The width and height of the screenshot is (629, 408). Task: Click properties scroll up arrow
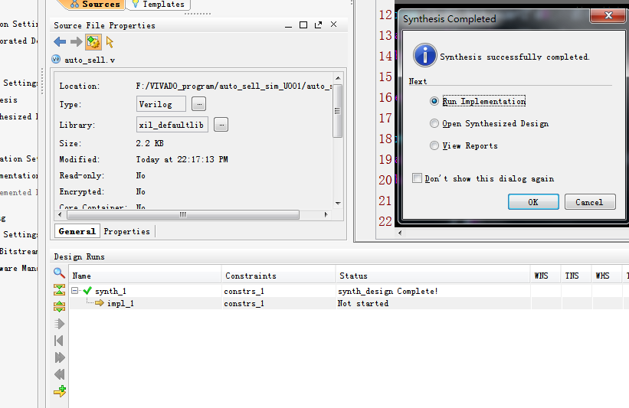tap(338, 78)
